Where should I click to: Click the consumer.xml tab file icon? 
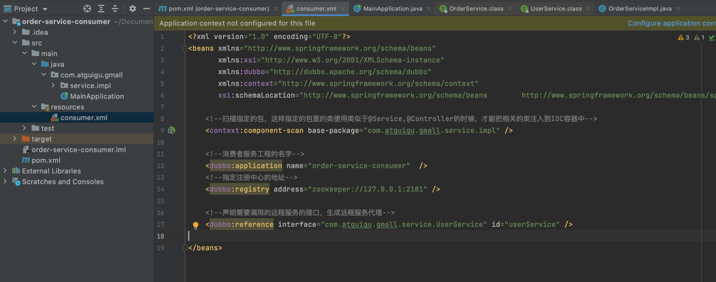tap(290, 9)
